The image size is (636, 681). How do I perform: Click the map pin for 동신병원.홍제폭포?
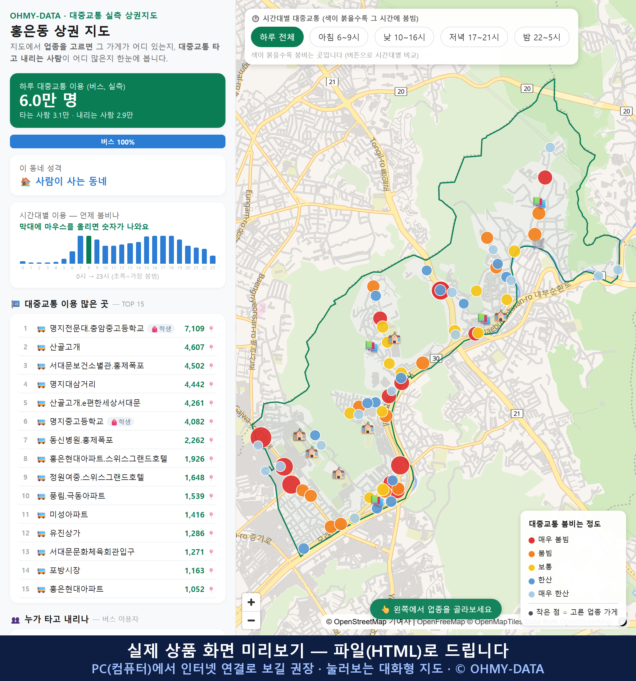click(x=211, y=441)
